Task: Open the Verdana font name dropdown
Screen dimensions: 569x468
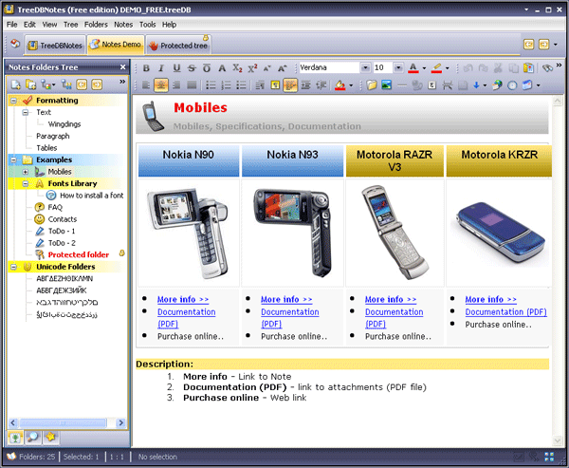Action: (x=365, y=67)
